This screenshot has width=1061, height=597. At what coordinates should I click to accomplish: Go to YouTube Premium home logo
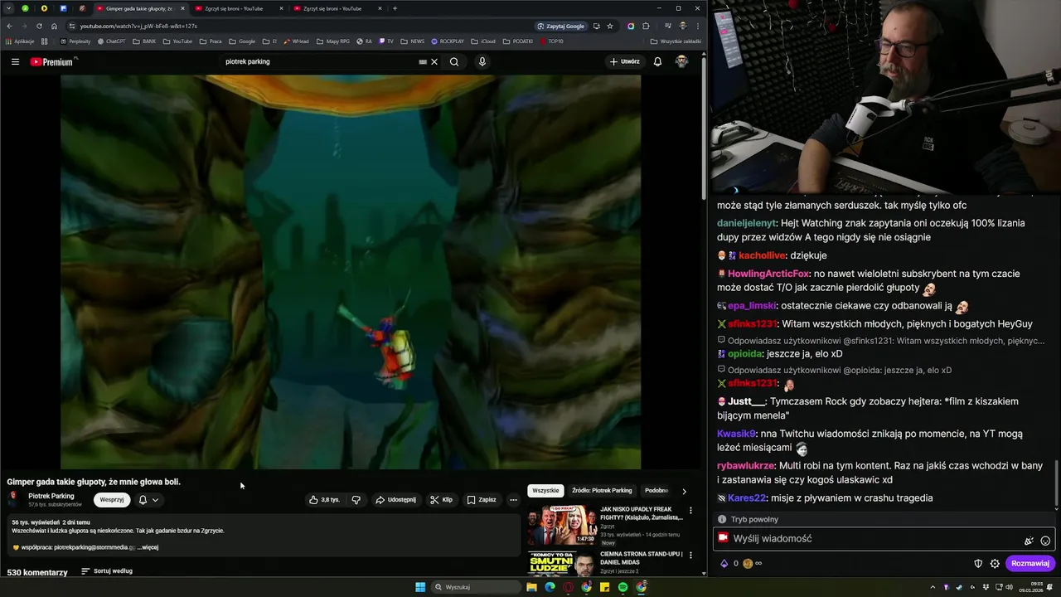[52, 62]
